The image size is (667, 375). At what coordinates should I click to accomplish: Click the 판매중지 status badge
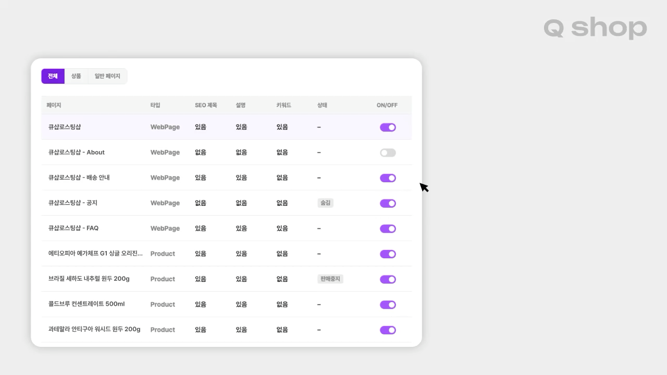[330, 279]
